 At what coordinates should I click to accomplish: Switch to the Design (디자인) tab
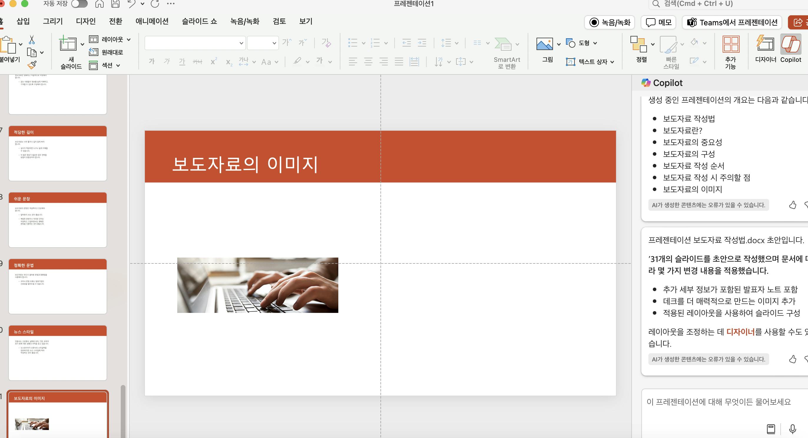tap(86, 21)
